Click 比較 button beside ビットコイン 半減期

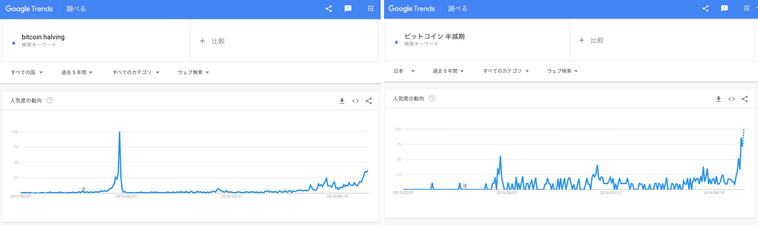point(591,40)
